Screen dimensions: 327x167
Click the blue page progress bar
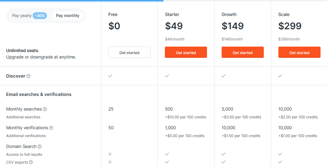(x=82, y=1)
